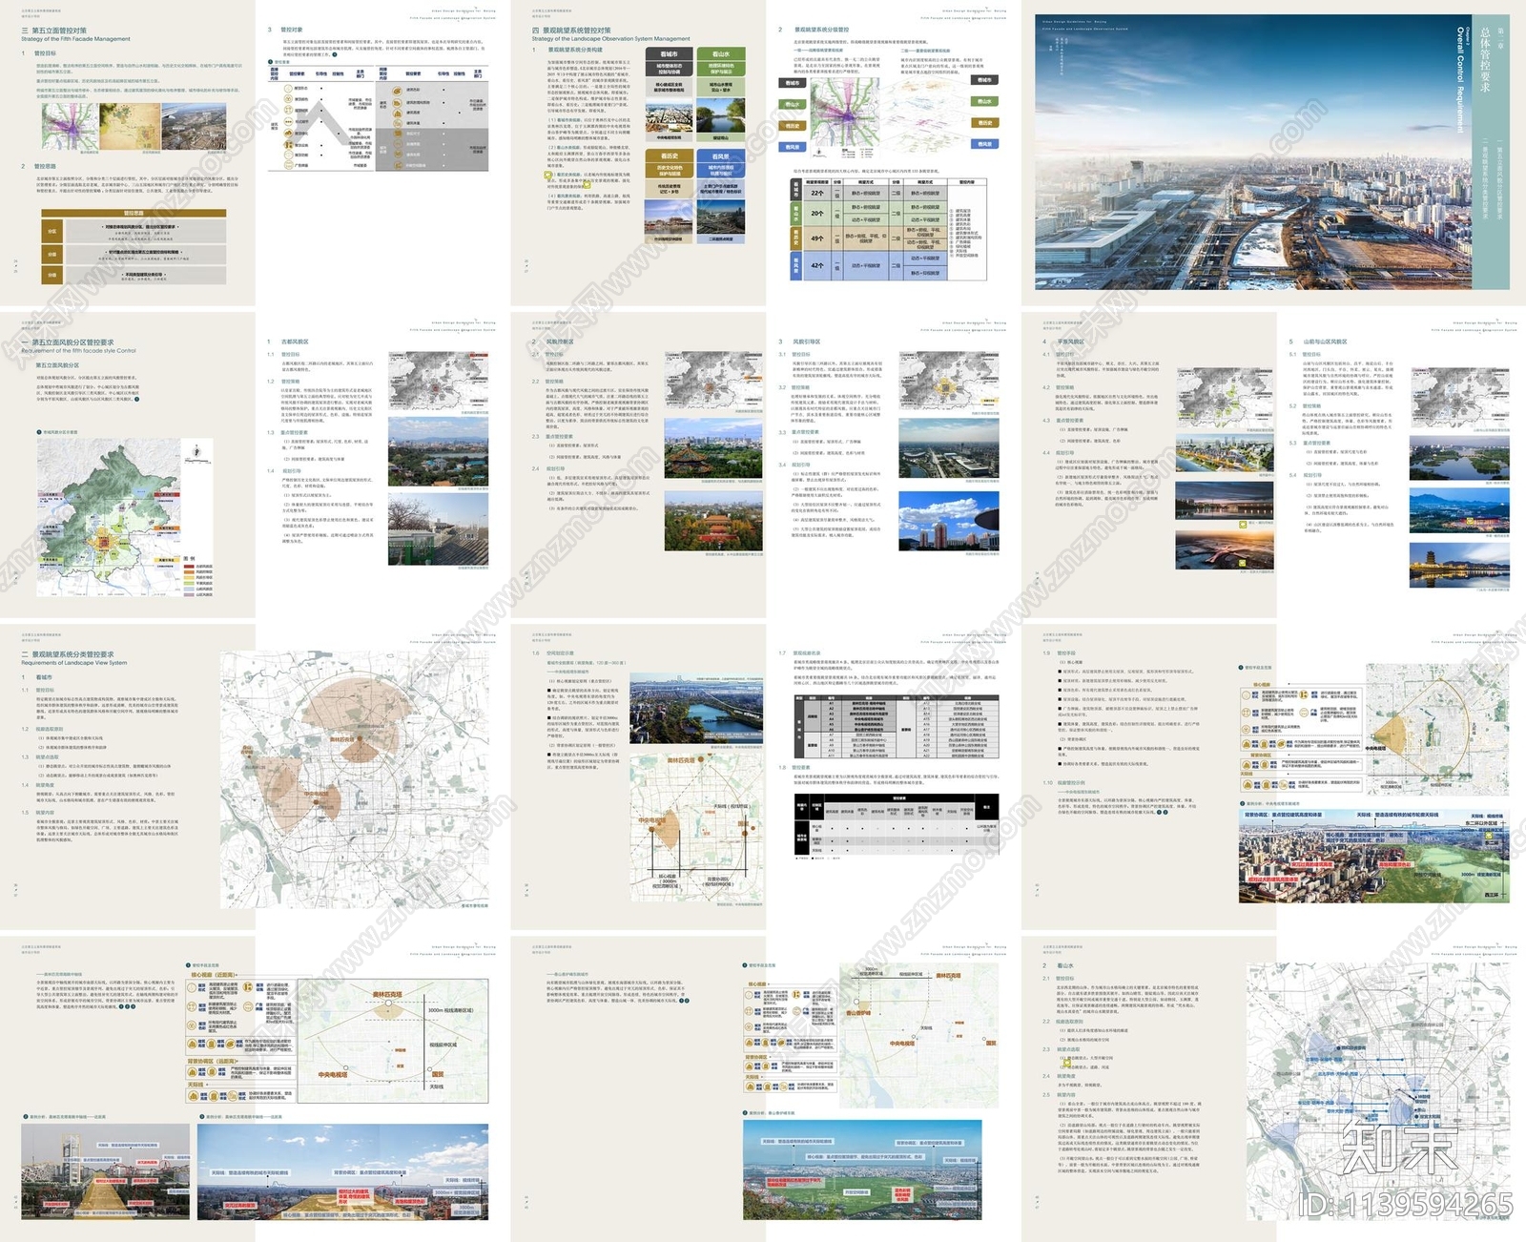
Task: Open the towers under blue sky photo
Action: tap(949, 521)
